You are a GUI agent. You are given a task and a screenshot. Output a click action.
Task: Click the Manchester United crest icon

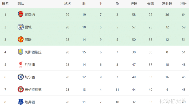click(x=21, y=39)
